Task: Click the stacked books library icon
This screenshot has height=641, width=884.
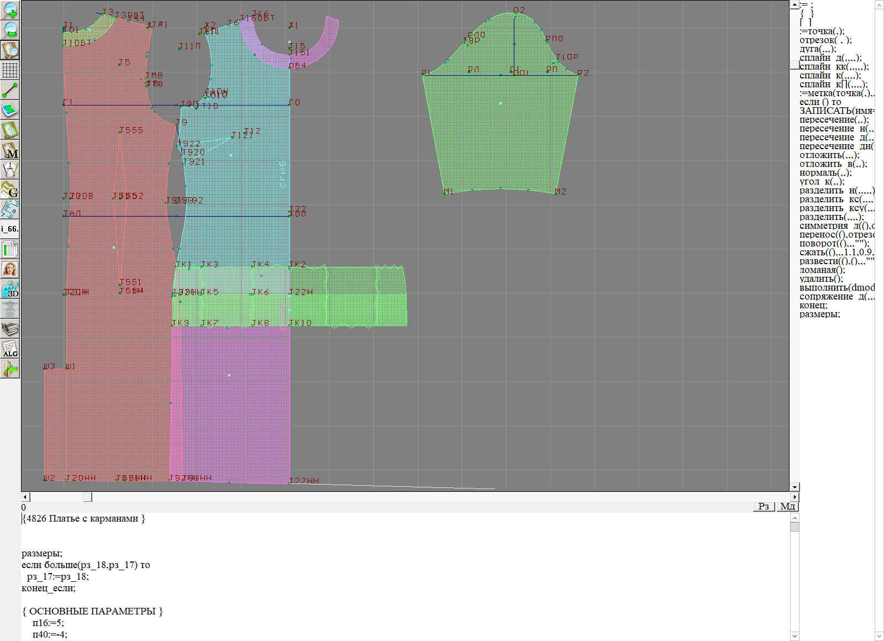Action: point(10,329)
